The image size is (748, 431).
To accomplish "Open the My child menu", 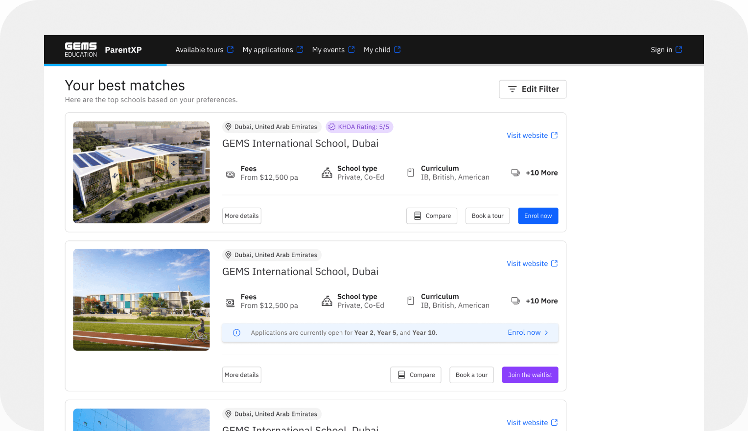I will (x=377, y=49).
